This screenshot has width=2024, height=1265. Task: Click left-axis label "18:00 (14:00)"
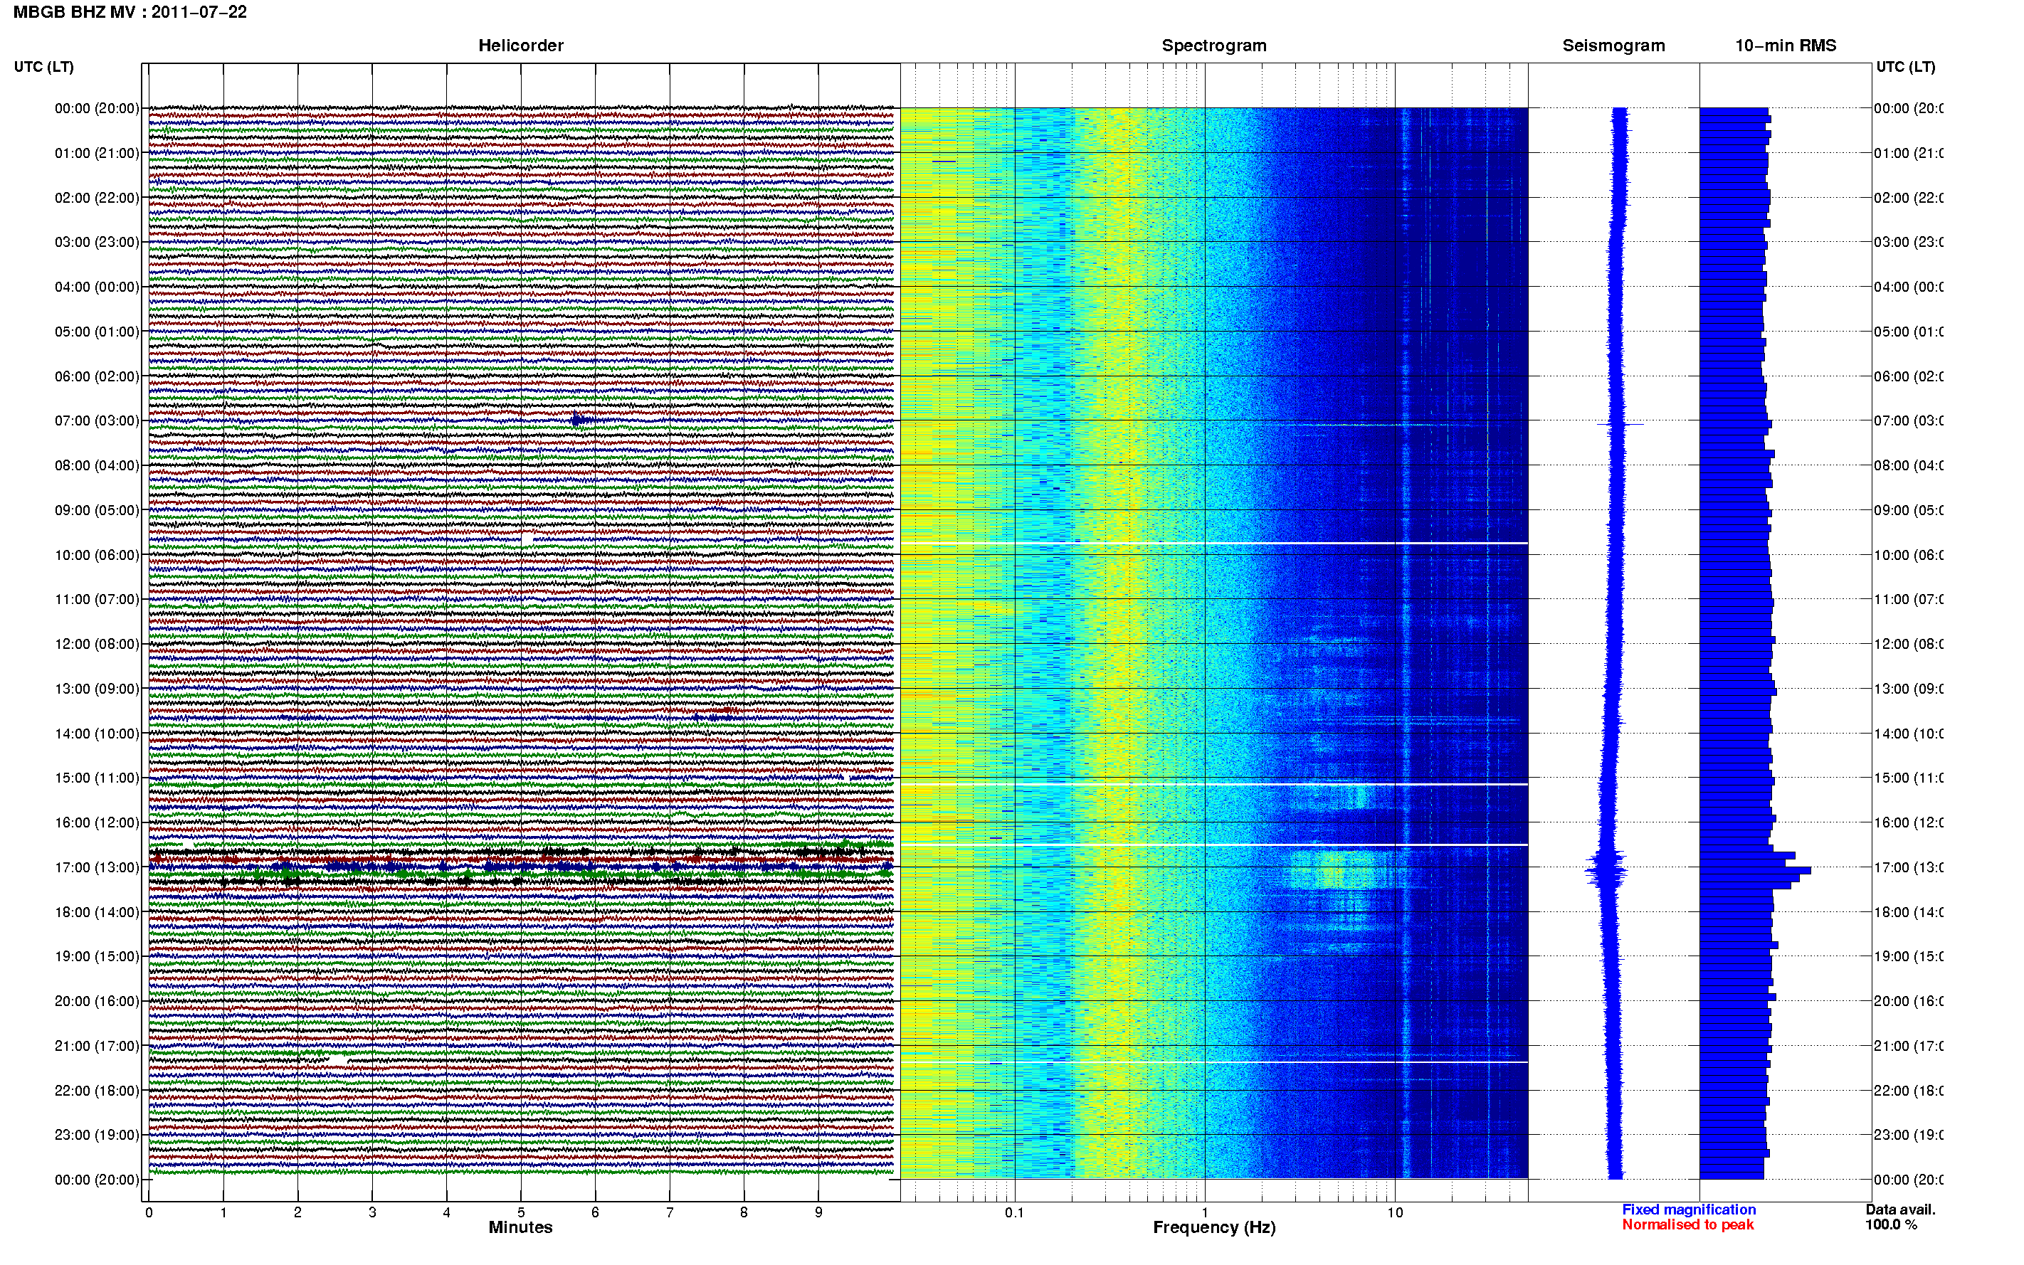pyautogui.click(x=97, y=912)
